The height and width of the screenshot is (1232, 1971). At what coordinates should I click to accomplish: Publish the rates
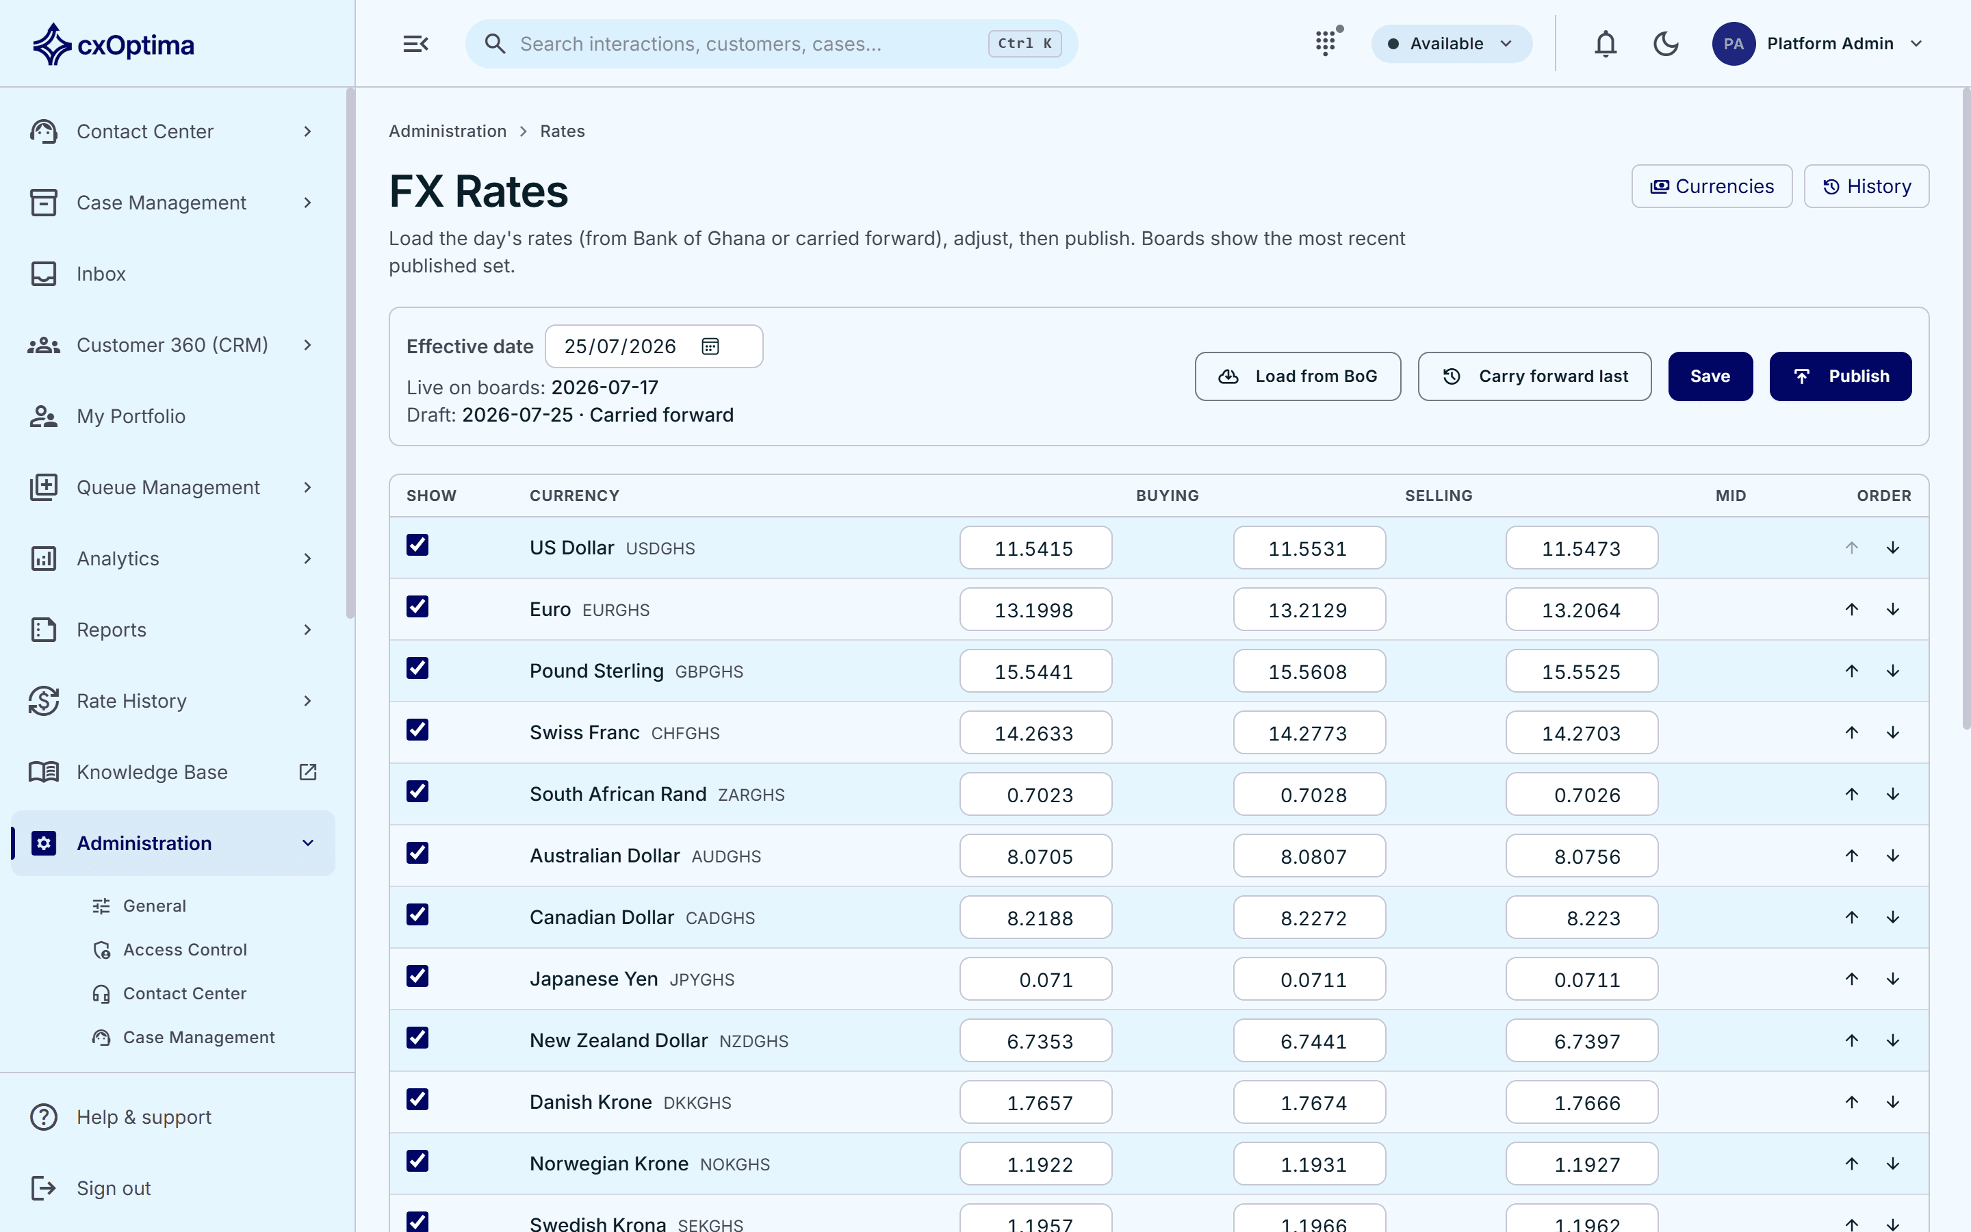pyautogui.click(x=1840, y=376)
